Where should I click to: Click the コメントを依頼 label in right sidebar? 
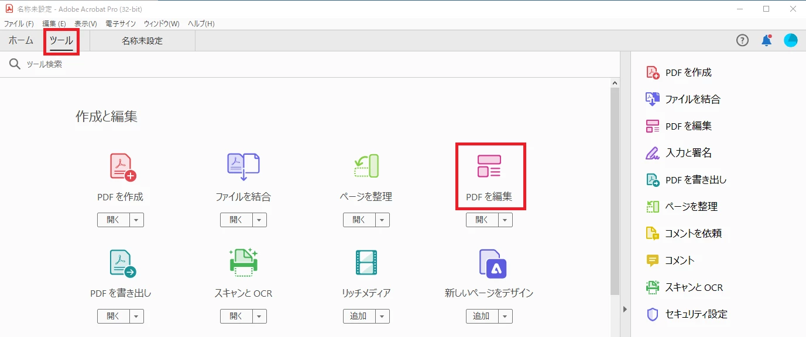coord(693,234)
